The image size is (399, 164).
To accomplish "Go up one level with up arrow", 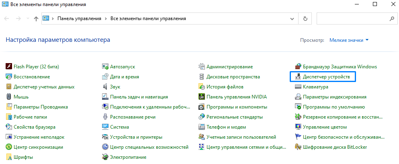I will click(x=36, y=18).
